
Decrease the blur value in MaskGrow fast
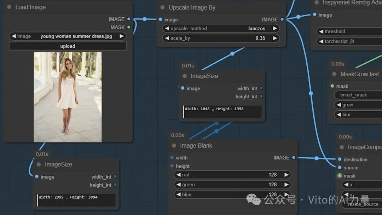[338, 115]
